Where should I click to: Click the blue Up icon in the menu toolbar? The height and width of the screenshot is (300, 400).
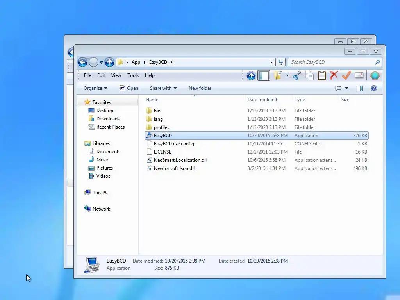click(251, 75)
